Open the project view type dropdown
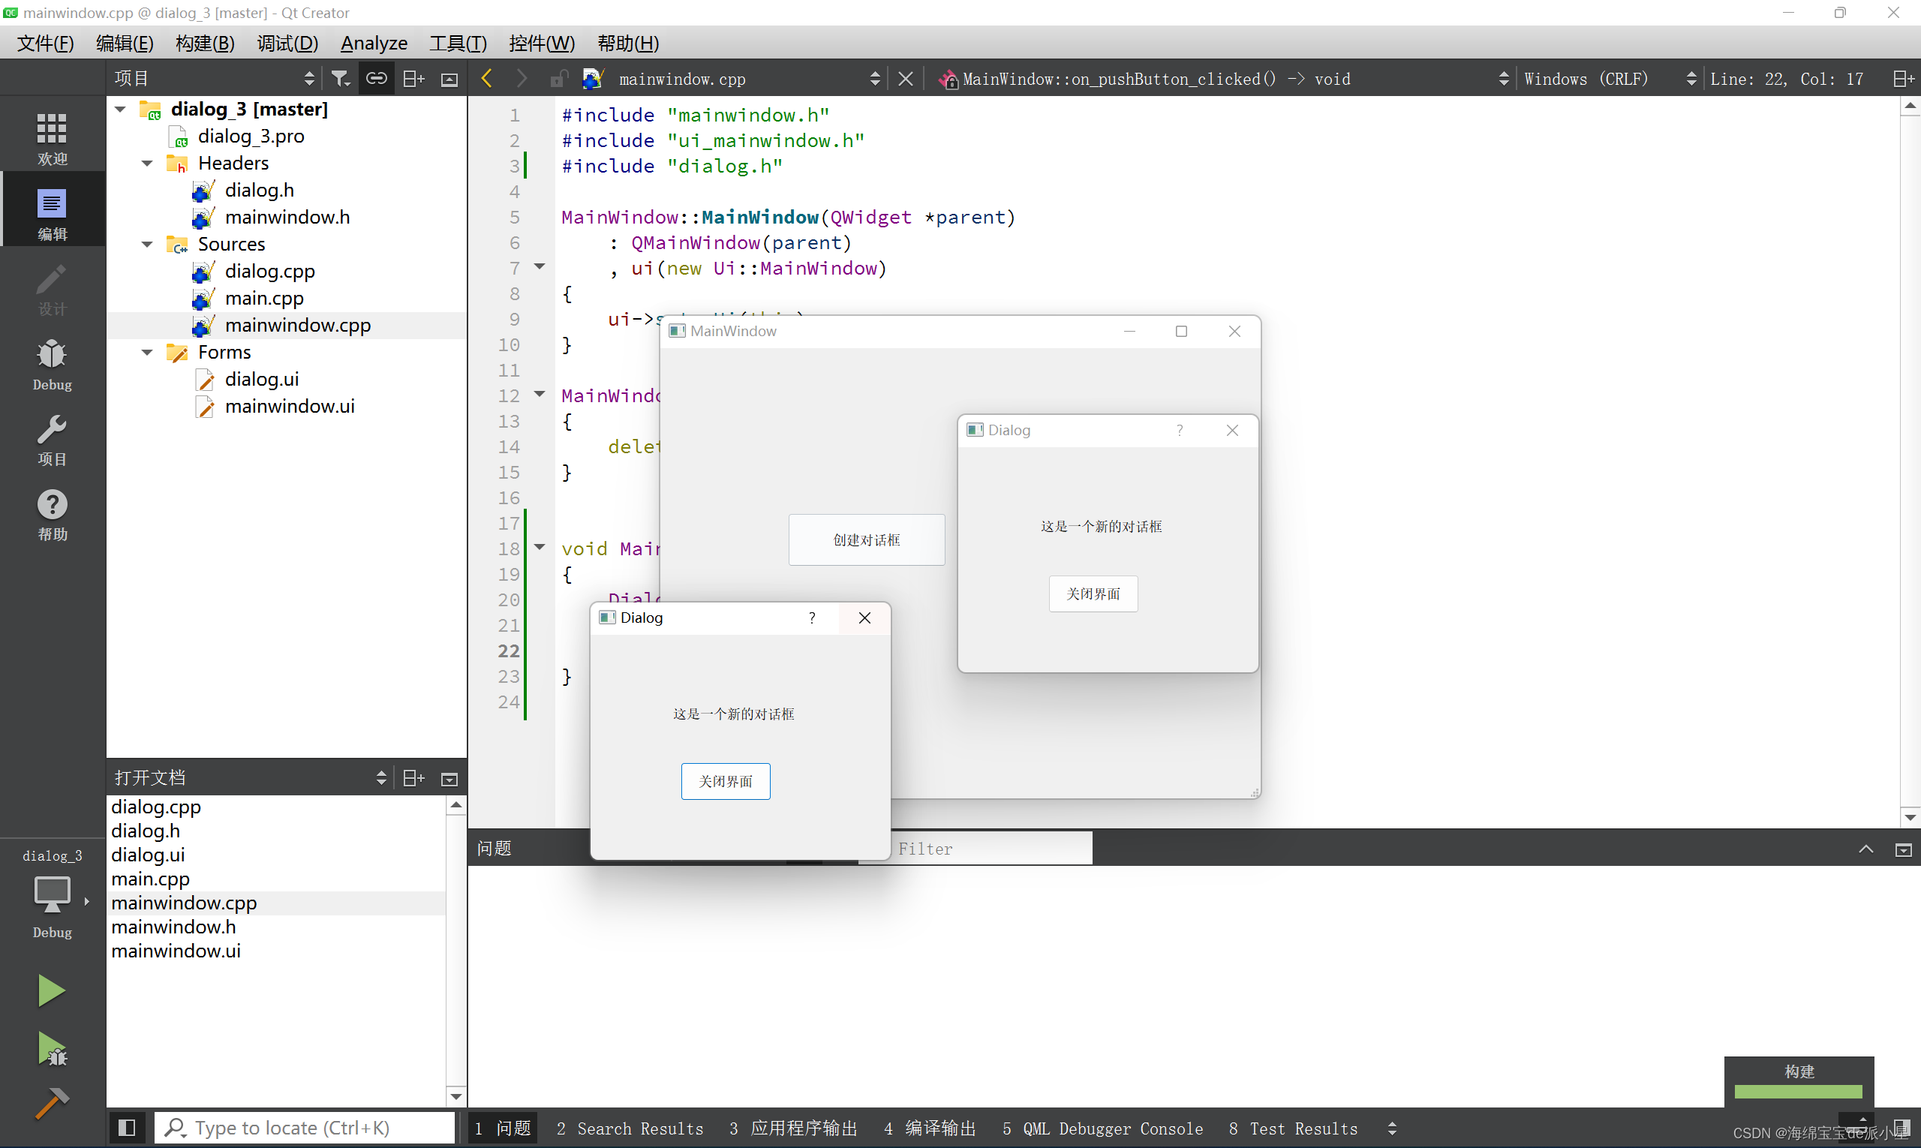The image size is (1921, 1148). click(x=215, y=78)
